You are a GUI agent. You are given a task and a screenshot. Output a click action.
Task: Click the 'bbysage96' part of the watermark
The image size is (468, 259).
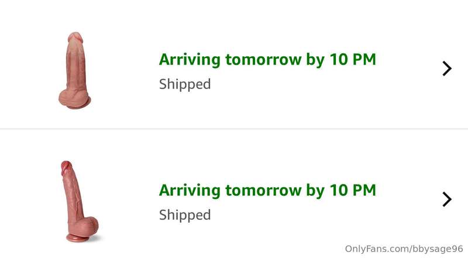(x=437, y=249)
